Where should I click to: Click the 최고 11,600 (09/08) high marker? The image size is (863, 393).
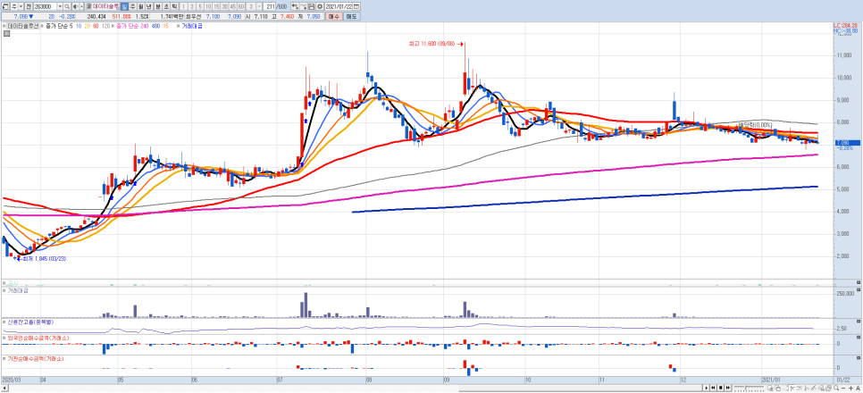tap(436, 44)
